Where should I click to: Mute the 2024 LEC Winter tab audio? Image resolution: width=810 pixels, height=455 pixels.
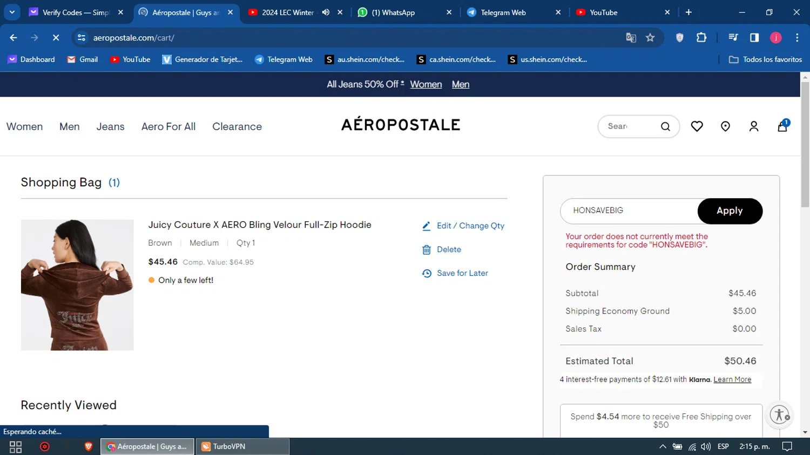point(326,12)
